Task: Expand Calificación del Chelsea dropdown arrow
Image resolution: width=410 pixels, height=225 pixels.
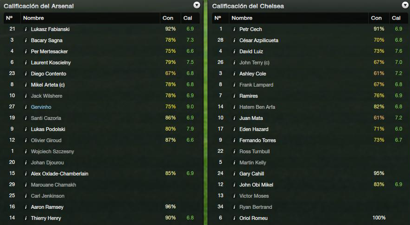Action: [x=405, y=5]
